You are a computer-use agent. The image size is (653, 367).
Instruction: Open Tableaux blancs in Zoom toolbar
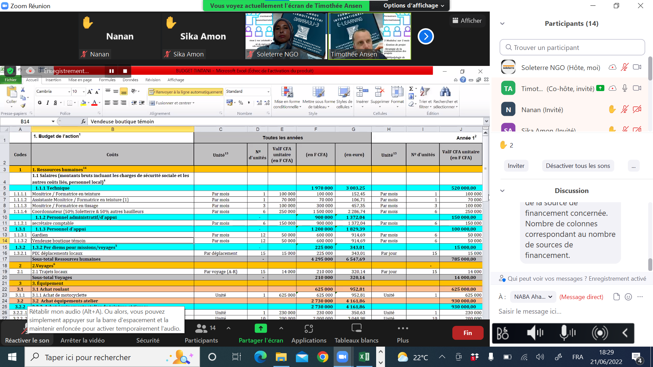point(356,333)
